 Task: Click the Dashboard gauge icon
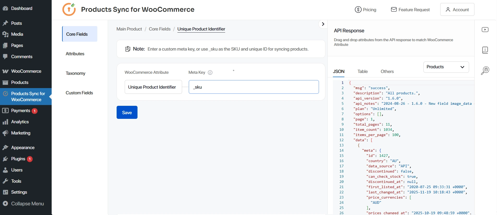point(5,8)
